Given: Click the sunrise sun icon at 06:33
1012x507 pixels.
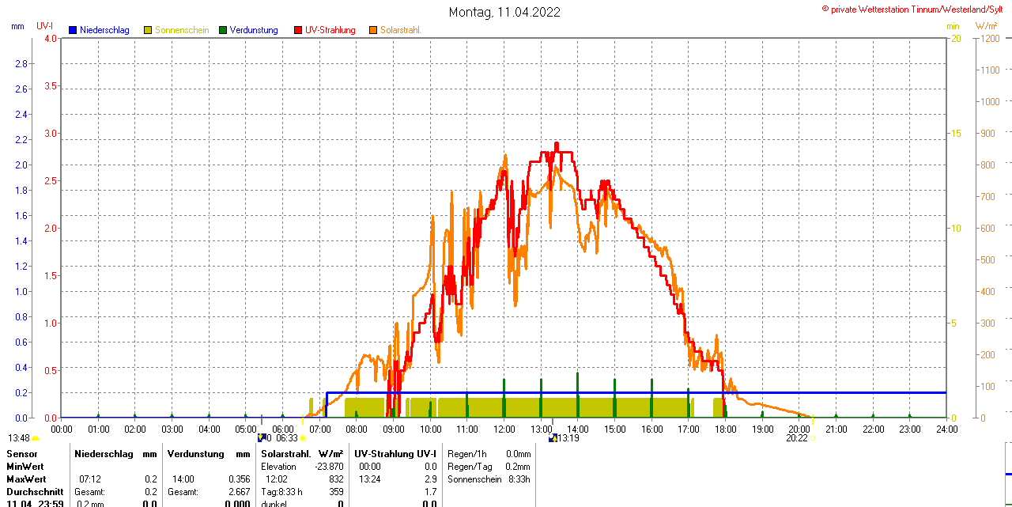Looking at the screenshot, I should pos(303,438).
